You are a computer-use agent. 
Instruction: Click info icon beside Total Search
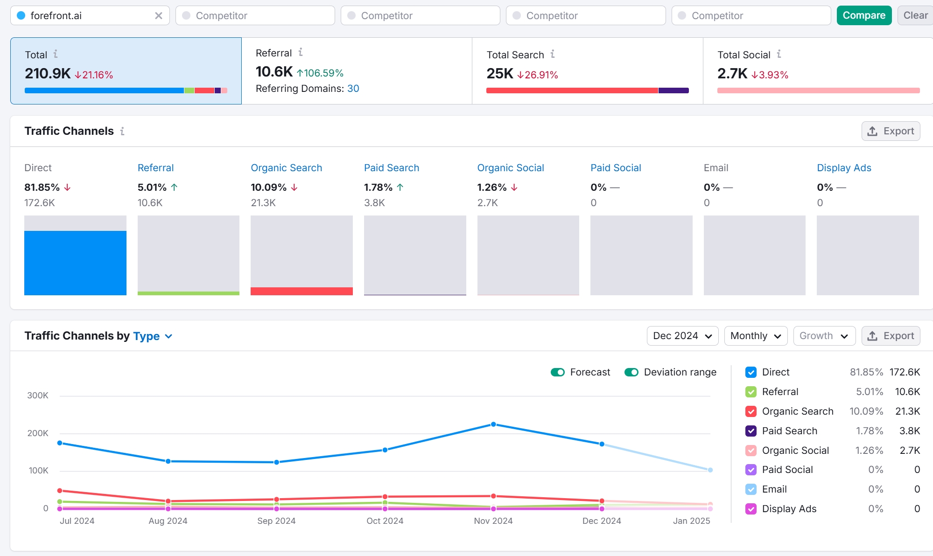[553, 54]
